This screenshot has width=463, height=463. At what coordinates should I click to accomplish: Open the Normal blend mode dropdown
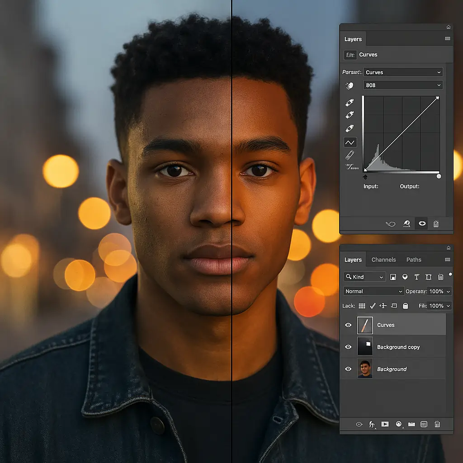pos(373,292)
